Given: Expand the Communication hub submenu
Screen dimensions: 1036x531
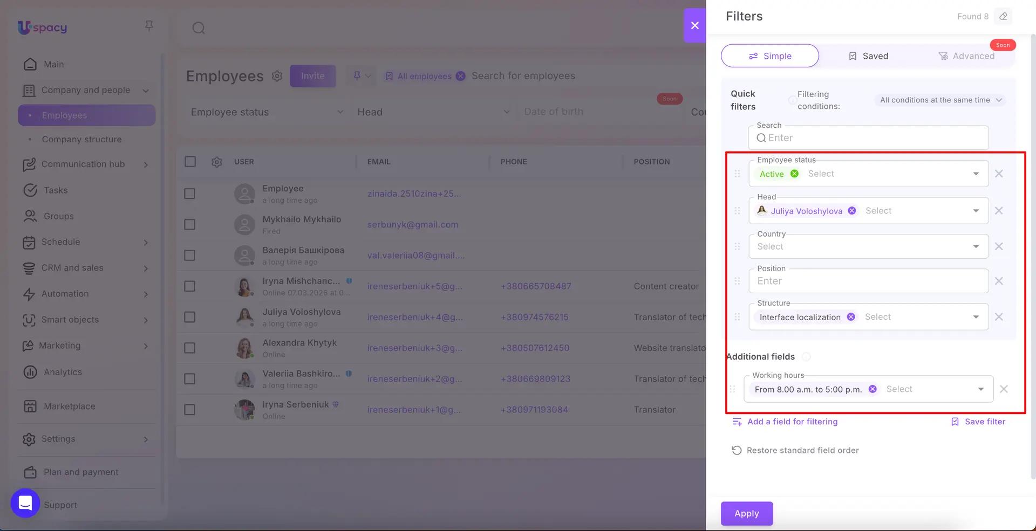Looking at the screenshot, I should pyautogui.click(x=146, y=164).
